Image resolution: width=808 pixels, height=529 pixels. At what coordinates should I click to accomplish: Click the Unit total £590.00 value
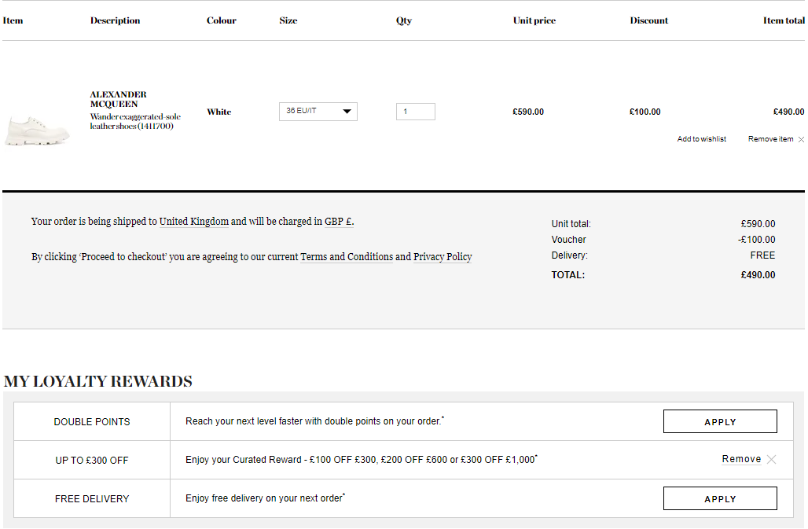[758, 224]
